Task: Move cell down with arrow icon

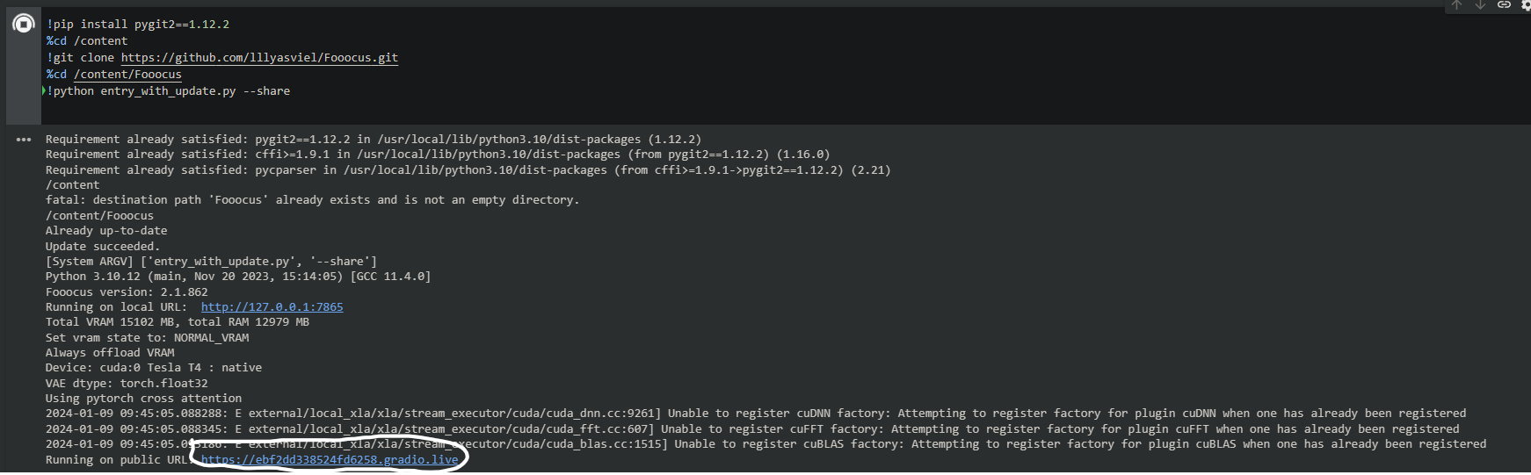Action: click(x=1480, y=5)
